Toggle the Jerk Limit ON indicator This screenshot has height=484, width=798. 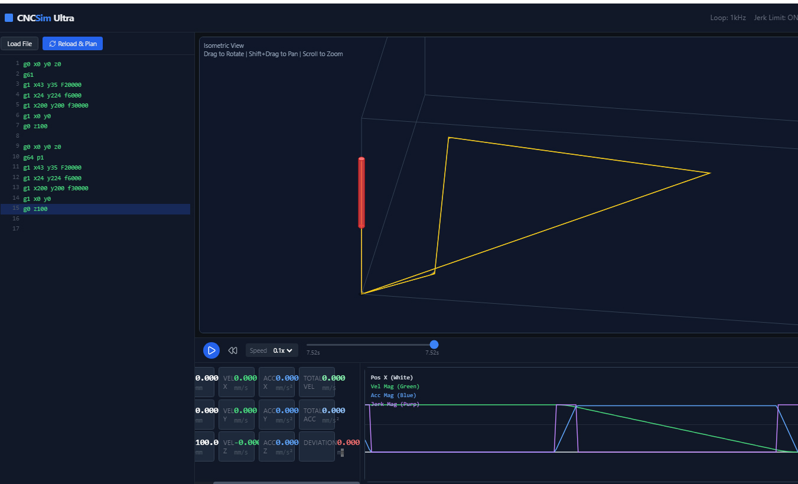(776, 18)
